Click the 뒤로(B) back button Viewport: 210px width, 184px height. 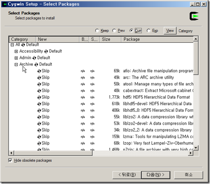(127, 175)
